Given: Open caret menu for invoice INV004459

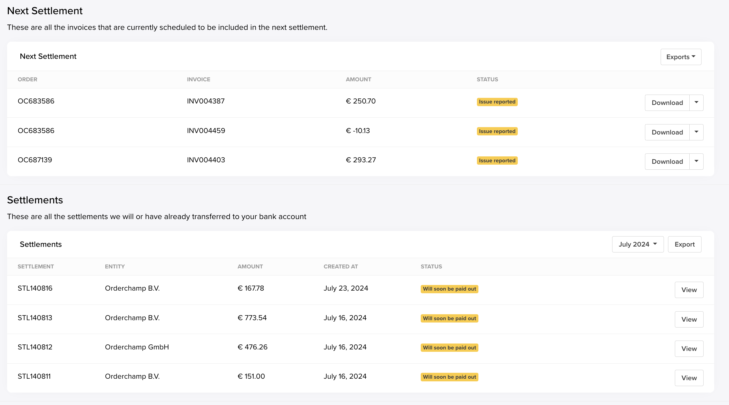Looking at the screenshot, I should [696, 132].
